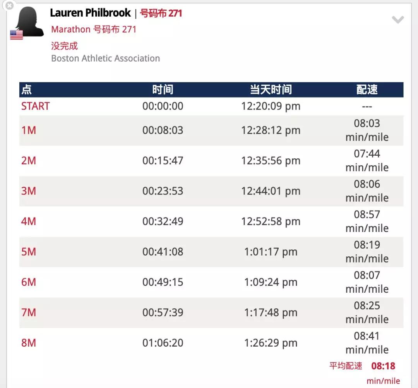Select the 1M split label
Viewport: 418px width, 388px height.
point(29,130)
